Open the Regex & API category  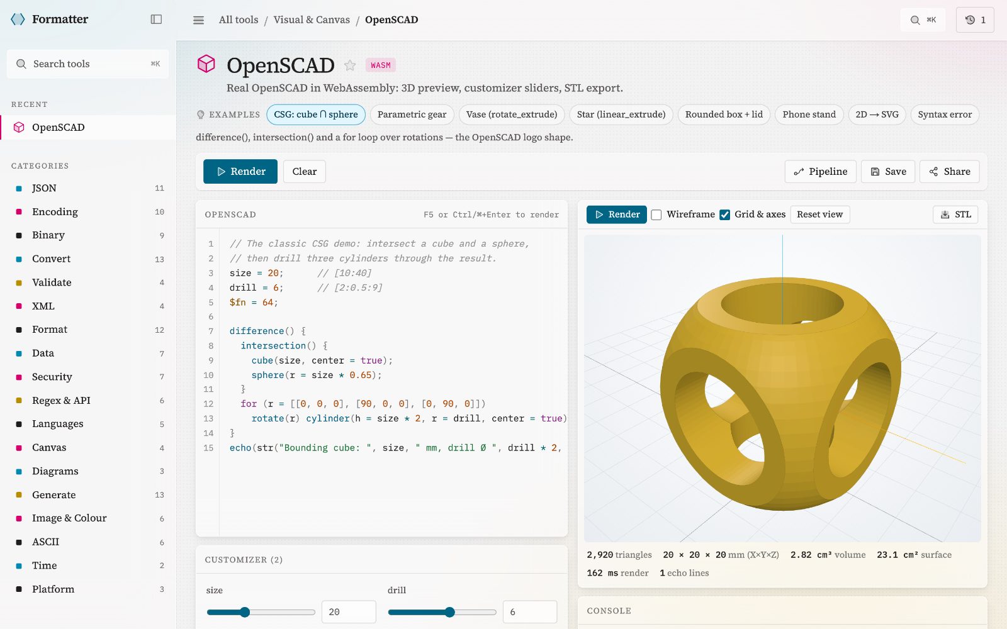(88, 401)
